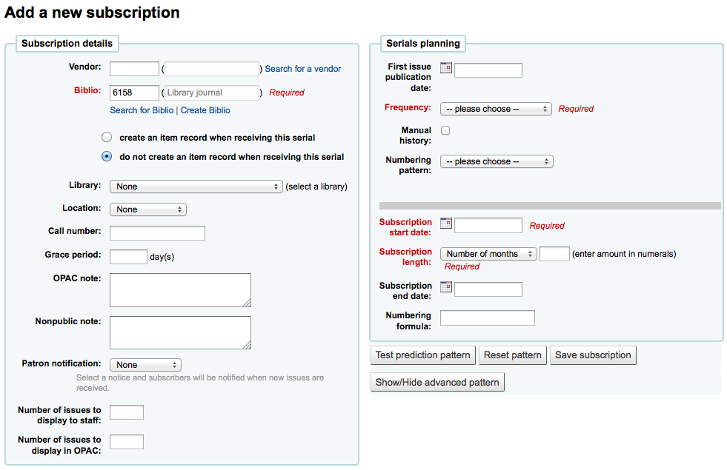Click the Call number input field
Screen dimensions: 727x470
click(x=157, y=233)
